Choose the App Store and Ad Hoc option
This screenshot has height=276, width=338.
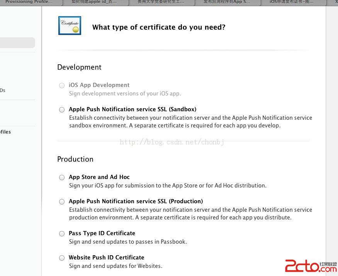tap(62, 177)
